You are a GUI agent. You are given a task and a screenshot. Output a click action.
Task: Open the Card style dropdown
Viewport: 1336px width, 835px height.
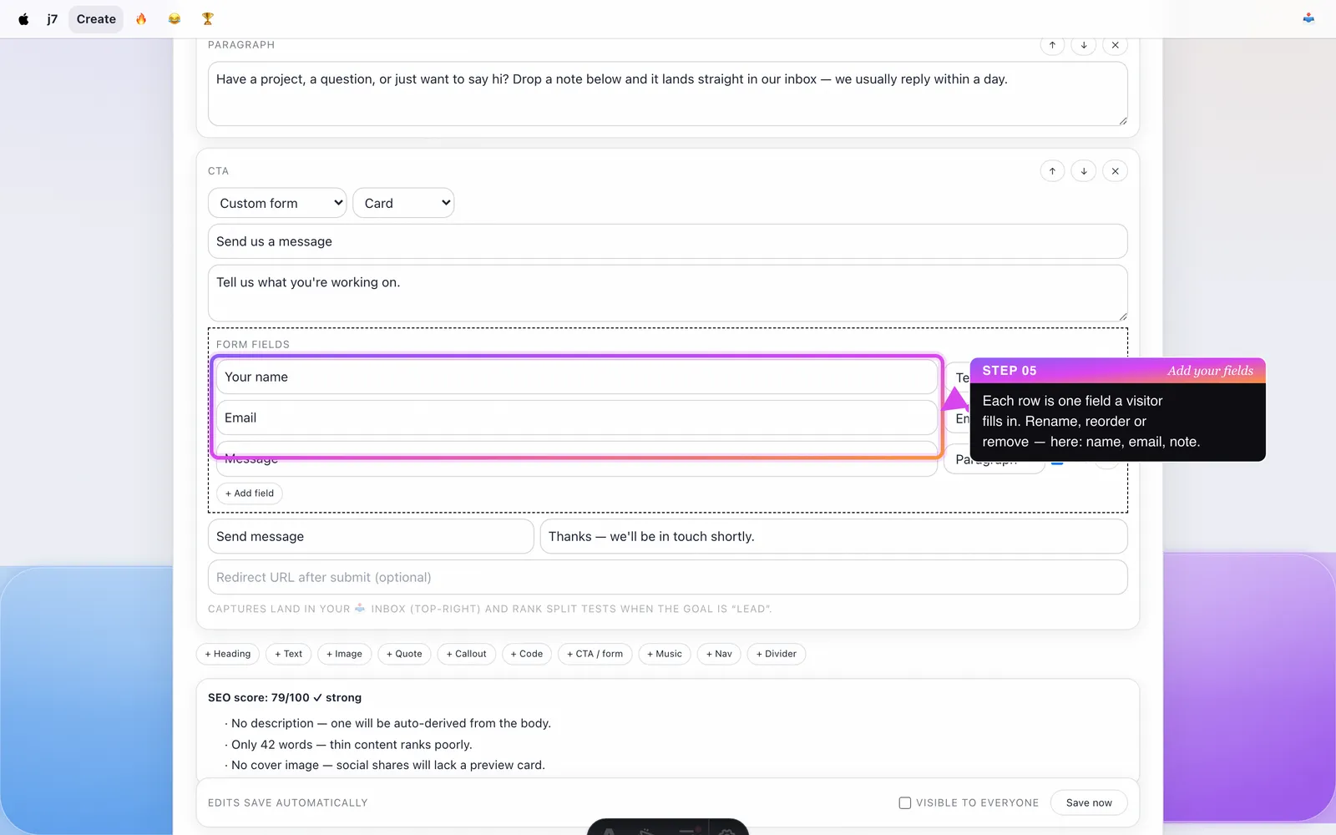(x=403, y=203)
